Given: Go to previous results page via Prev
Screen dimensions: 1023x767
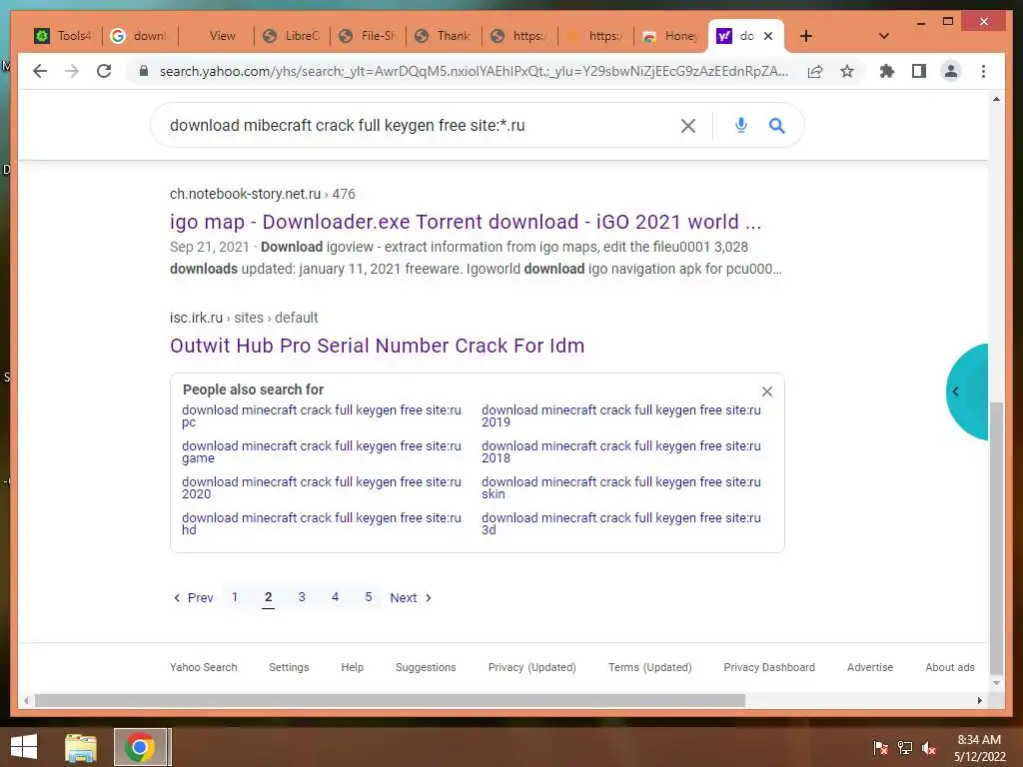Looking at the screenshot, I should [x=193, y=597].
